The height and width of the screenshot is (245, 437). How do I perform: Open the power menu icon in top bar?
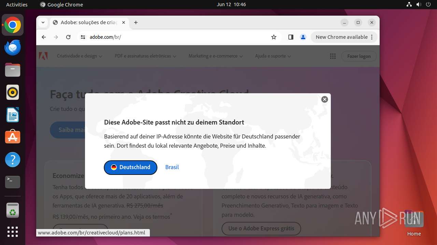click(428, 4)
